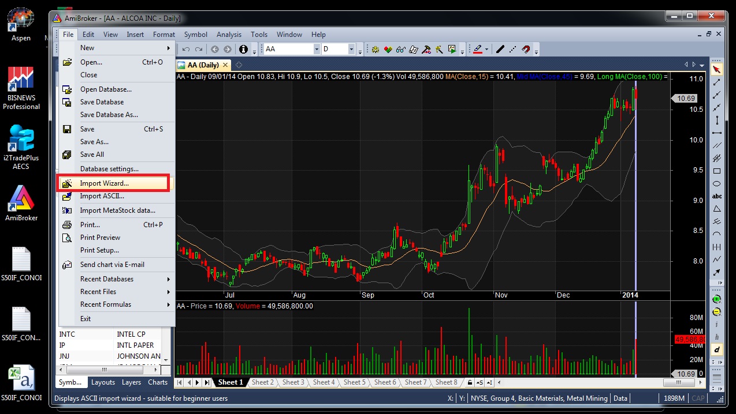This screenshot has height=414, width=736.
Task: Choose Open Database from File menu
Action: 117,89
